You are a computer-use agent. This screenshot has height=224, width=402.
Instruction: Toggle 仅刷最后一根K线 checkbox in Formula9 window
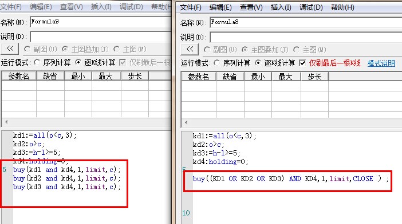[x=123, y=62]
